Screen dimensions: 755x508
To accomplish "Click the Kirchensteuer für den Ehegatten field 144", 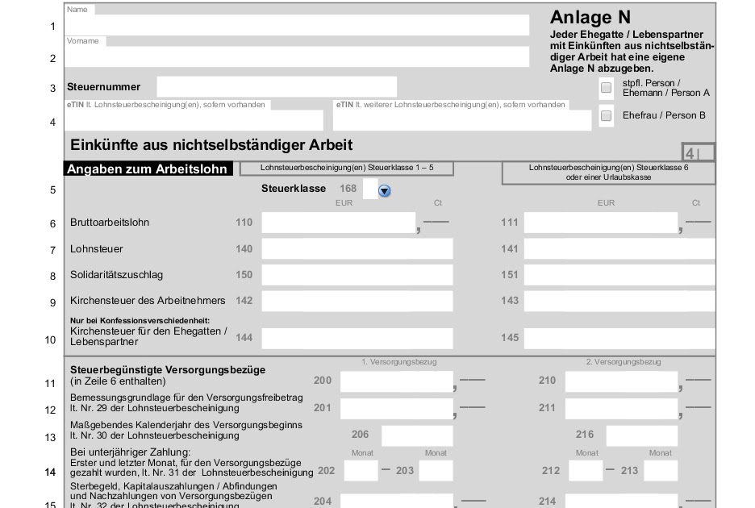I will pyautogui.click(x=357, y=339).
